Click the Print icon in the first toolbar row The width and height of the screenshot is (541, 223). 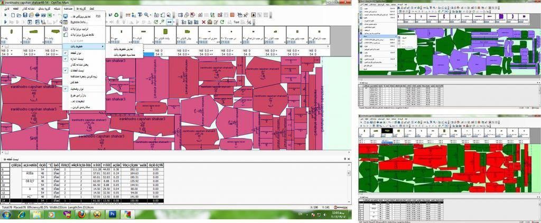38,15
